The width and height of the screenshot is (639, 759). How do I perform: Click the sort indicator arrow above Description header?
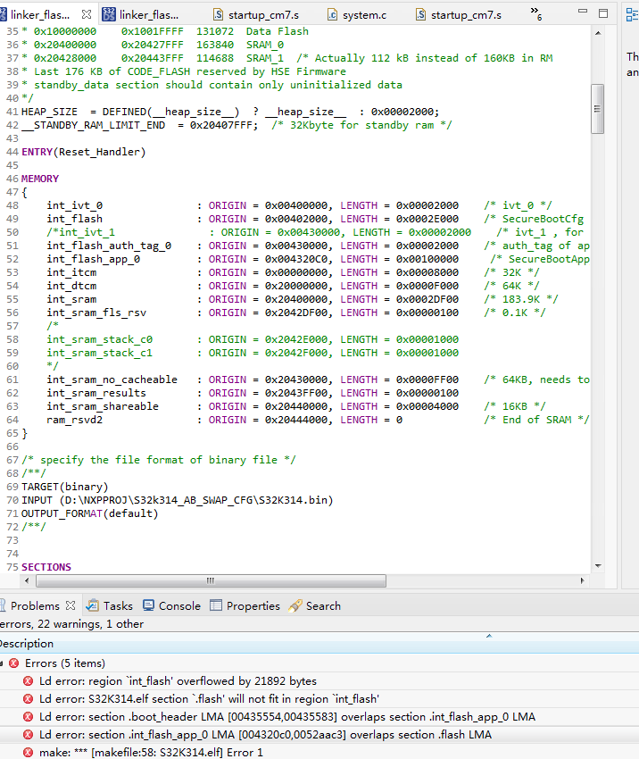(x=489, y=636)
